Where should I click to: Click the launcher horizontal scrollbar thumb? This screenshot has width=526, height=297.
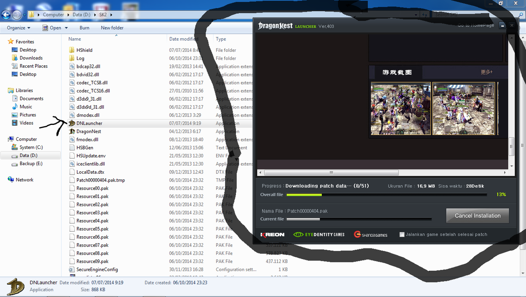(x=331, y=173)
